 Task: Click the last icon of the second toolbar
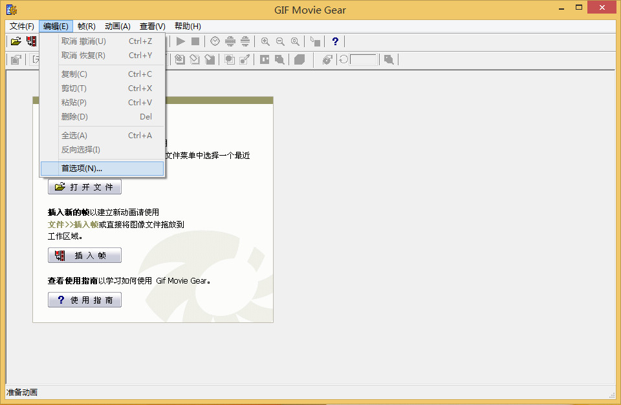coord(389,59)
